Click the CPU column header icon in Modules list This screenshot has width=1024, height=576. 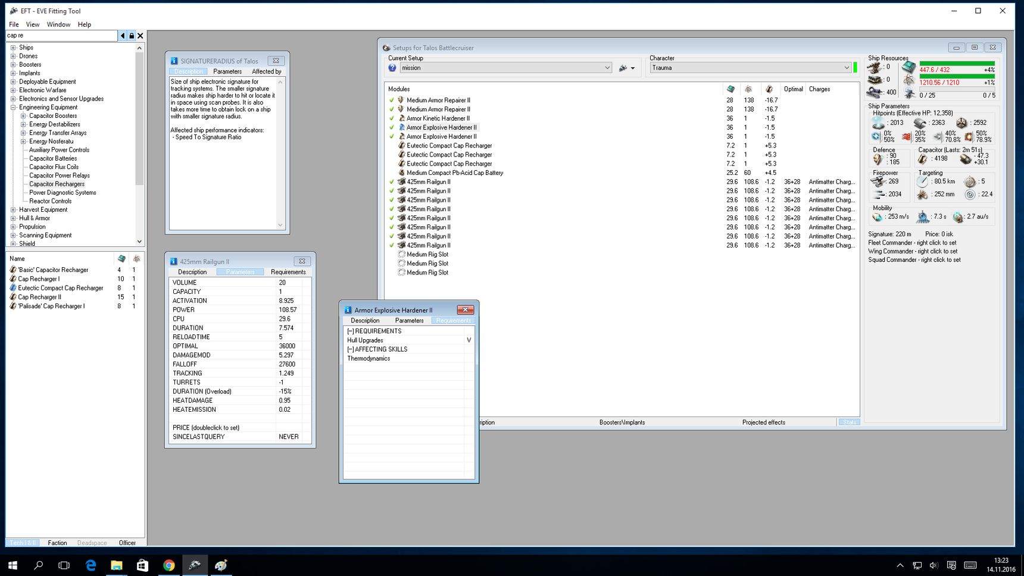click(x=730, y=89)
